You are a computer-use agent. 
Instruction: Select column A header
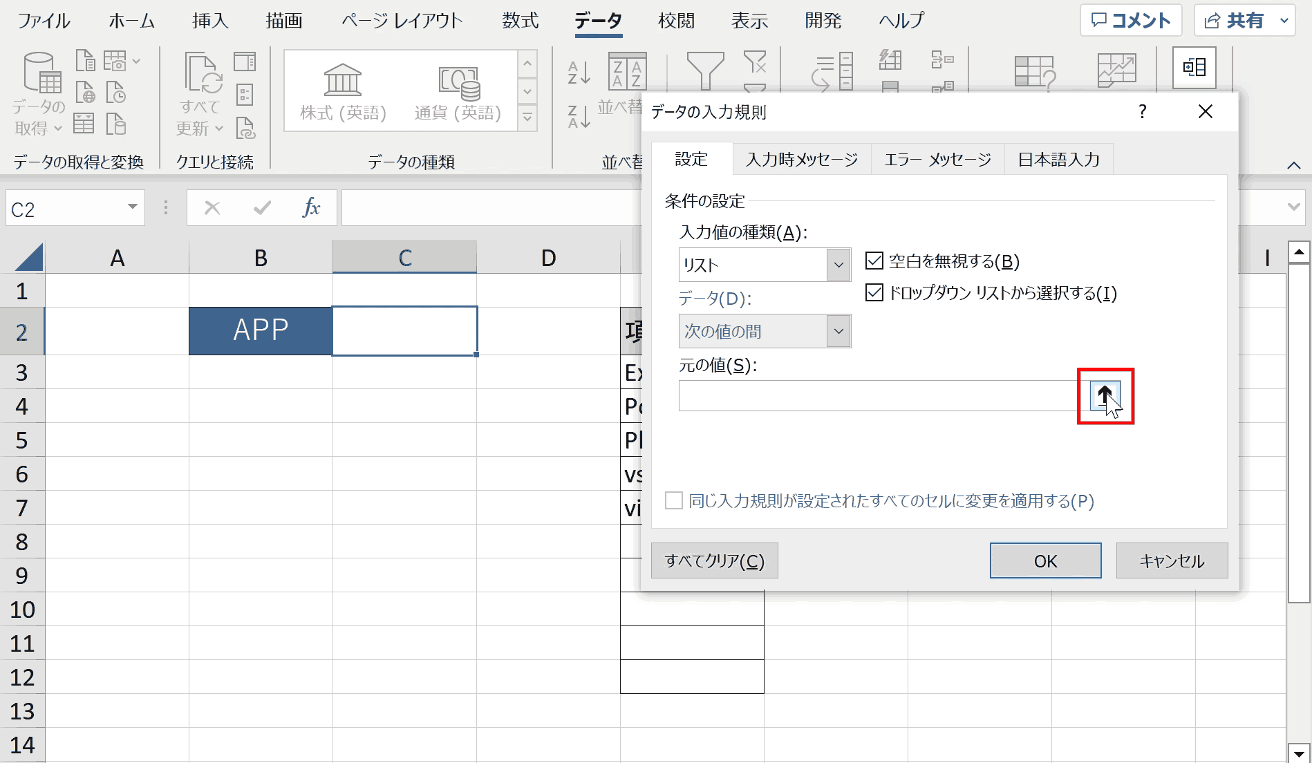[x=117, y=257]
